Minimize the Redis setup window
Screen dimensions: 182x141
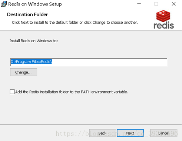139,4
